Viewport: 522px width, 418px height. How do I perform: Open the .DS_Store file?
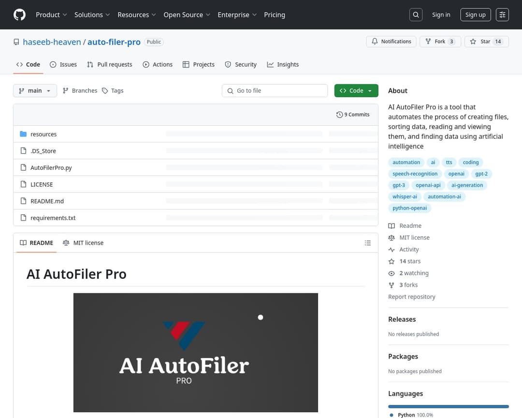[43, 151]
